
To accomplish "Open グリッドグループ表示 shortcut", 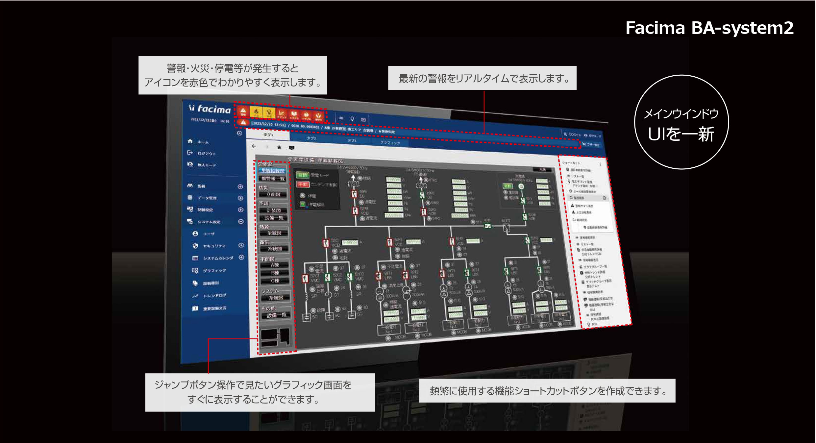I will click(596, 281).
